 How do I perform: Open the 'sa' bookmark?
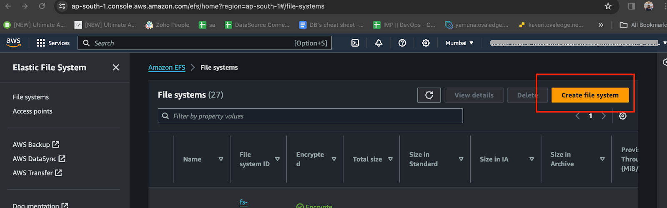coord(207,25)
